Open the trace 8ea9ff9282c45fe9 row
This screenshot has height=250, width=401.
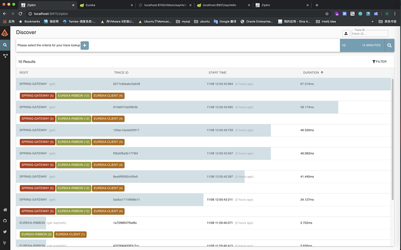tap(204, 176)
